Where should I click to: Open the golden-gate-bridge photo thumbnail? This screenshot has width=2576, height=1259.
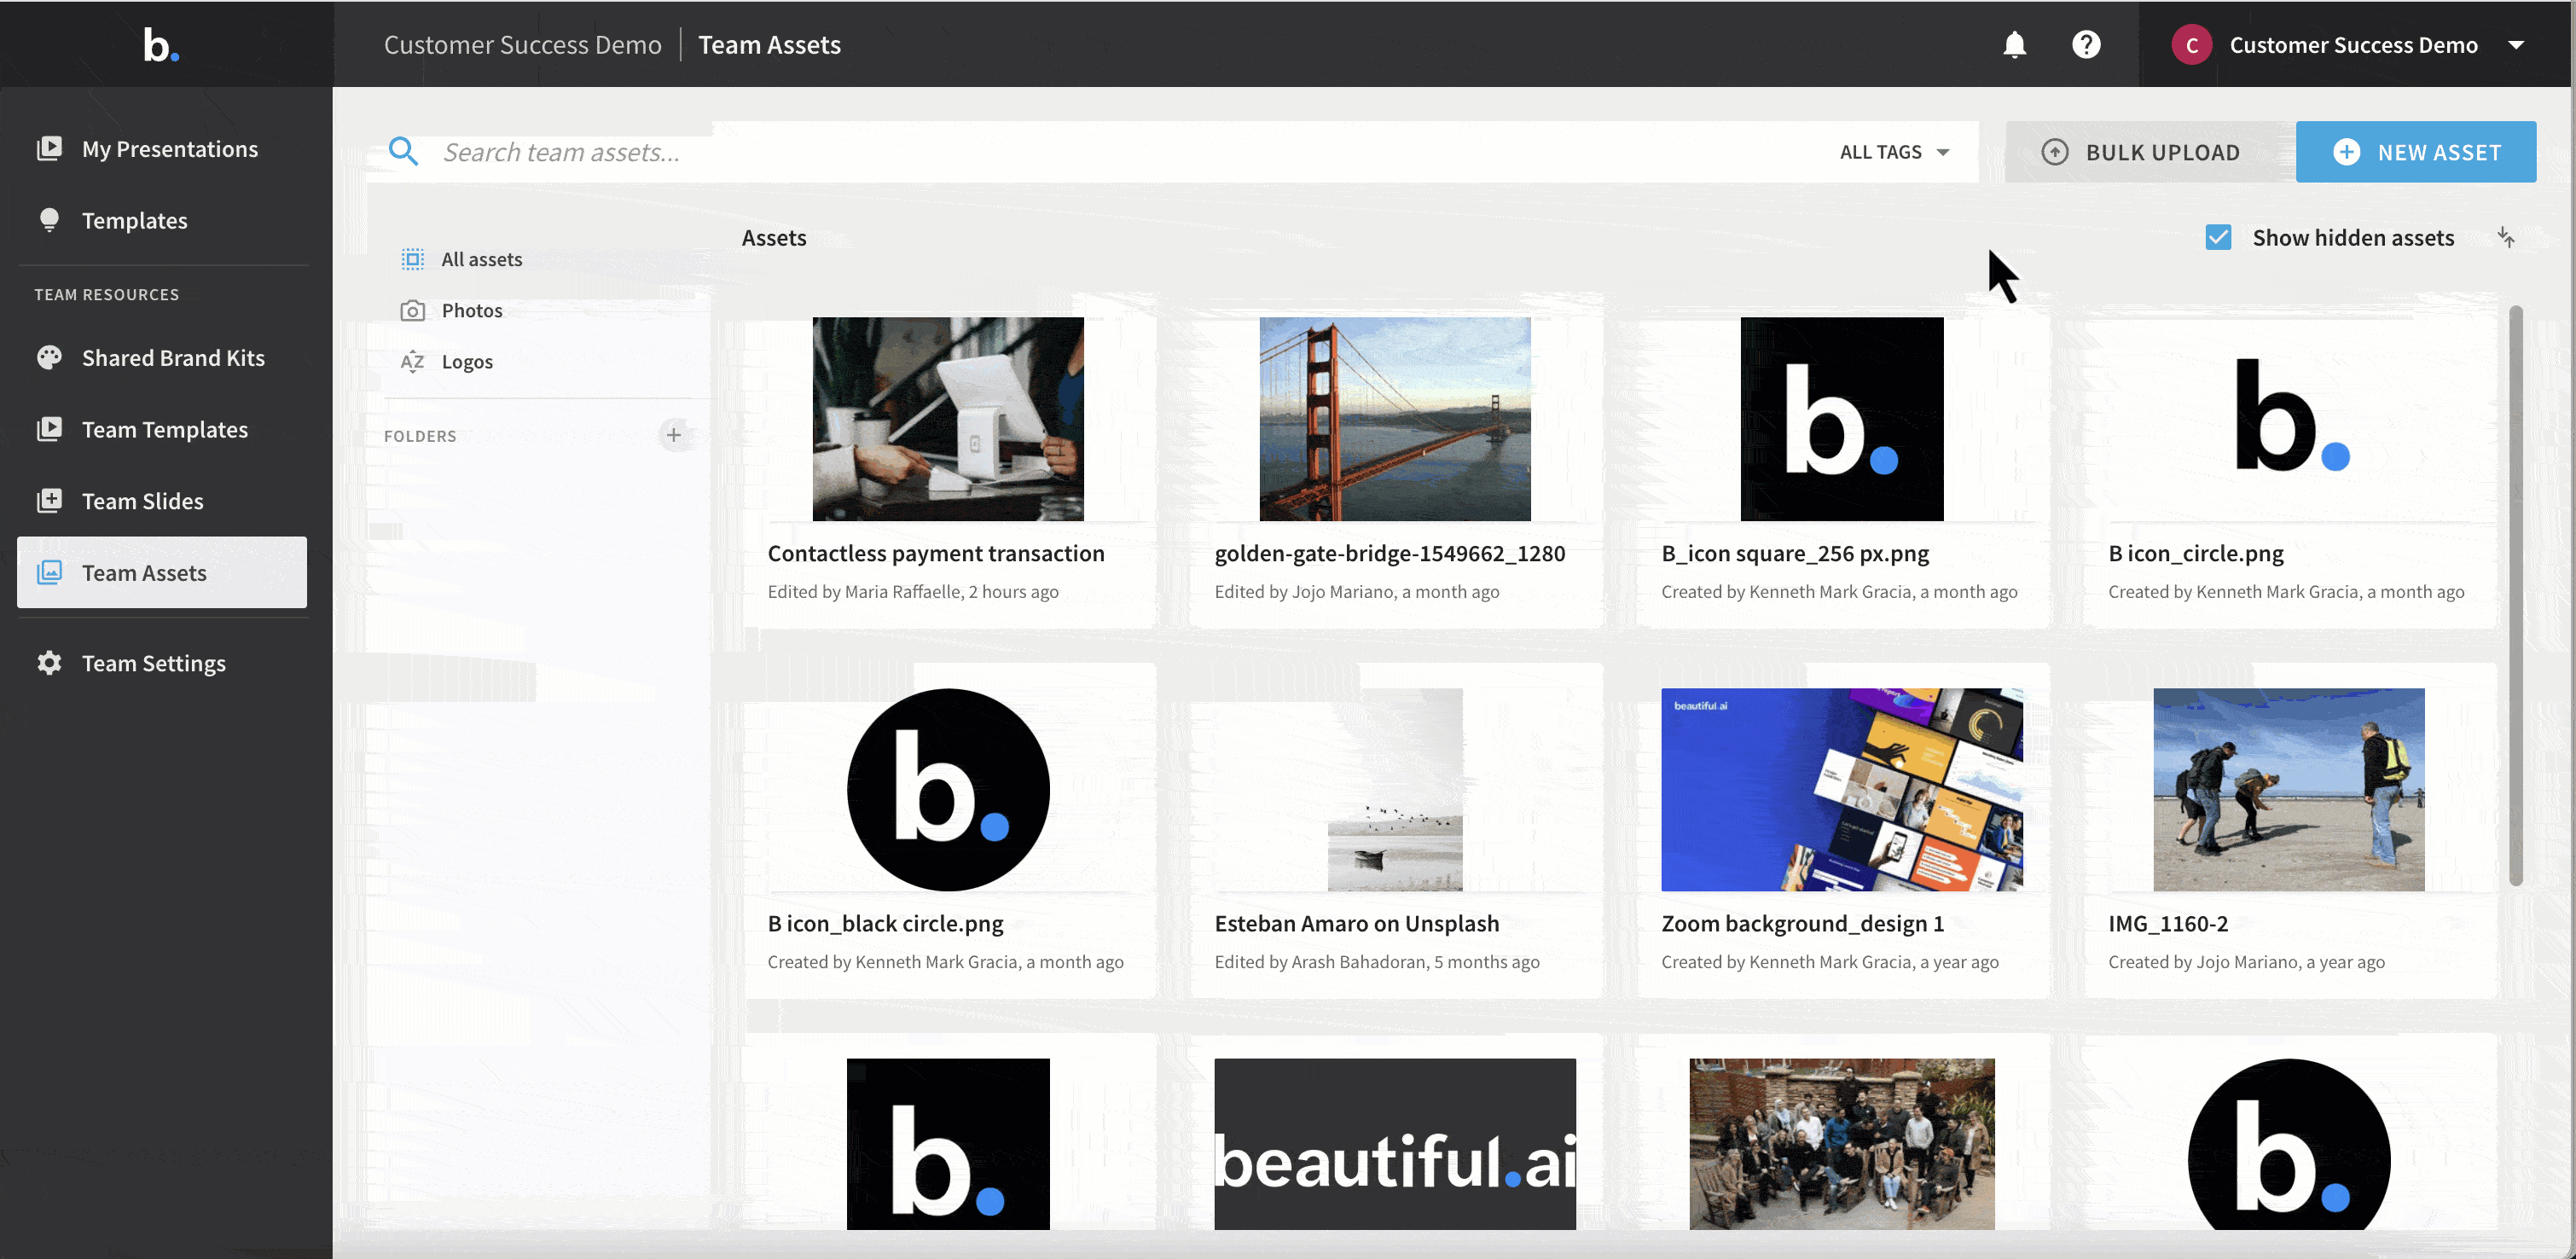coord(1395,419)
